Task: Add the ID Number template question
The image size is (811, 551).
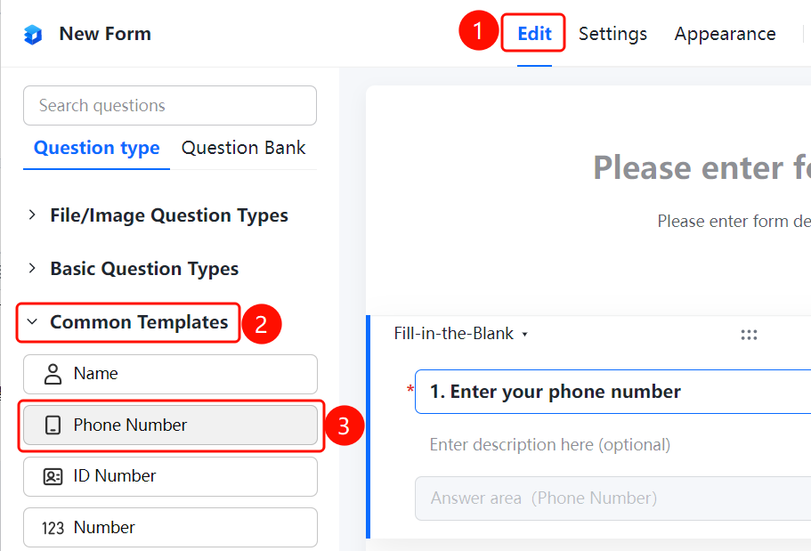Action: 170,476
